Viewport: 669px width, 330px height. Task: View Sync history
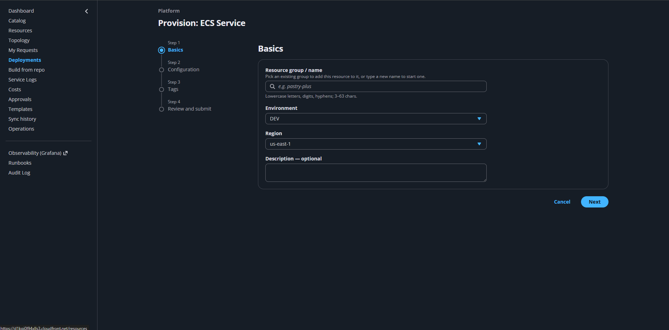tap(22, 119)
